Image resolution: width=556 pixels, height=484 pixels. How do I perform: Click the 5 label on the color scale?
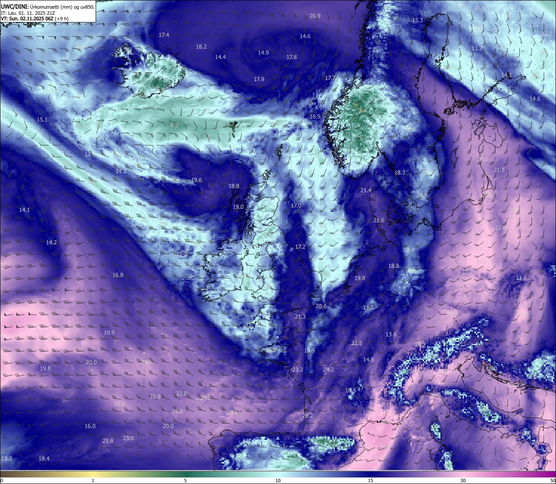click(185, 481)
